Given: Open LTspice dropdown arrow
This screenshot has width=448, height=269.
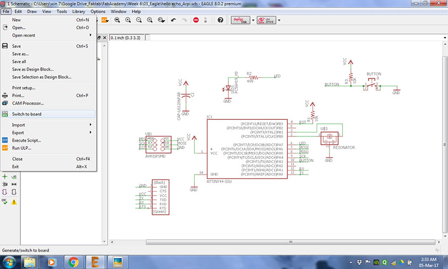Looking at the screenshot, I should pos(279,20).
